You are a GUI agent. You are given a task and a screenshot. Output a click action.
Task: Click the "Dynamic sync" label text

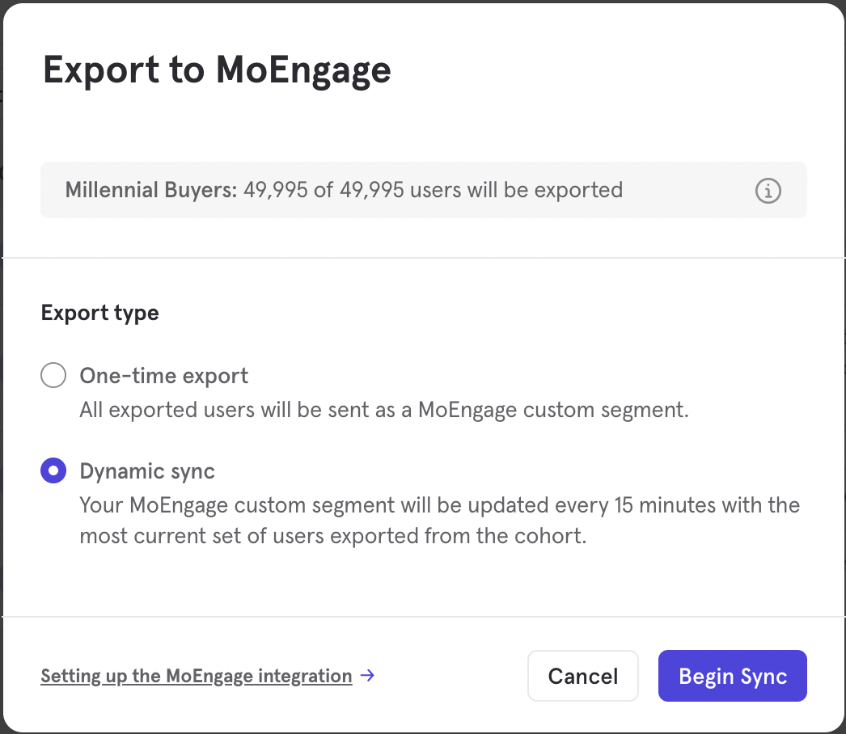coord(147,471)
